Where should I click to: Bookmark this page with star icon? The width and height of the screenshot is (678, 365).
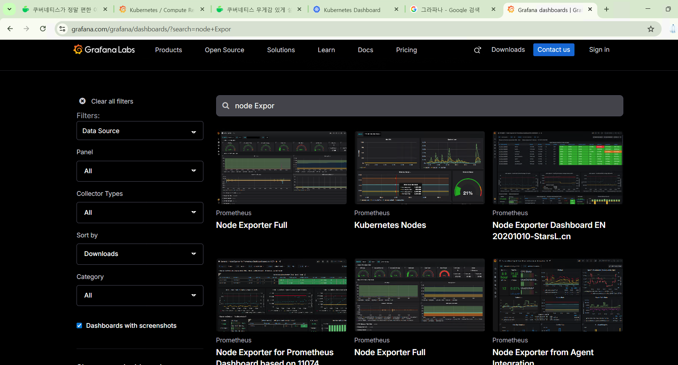click(x=651, y=29)
